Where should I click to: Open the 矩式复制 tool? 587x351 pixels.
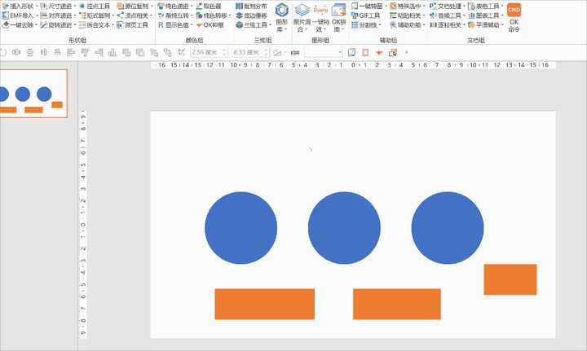click(x=96, y=15)
